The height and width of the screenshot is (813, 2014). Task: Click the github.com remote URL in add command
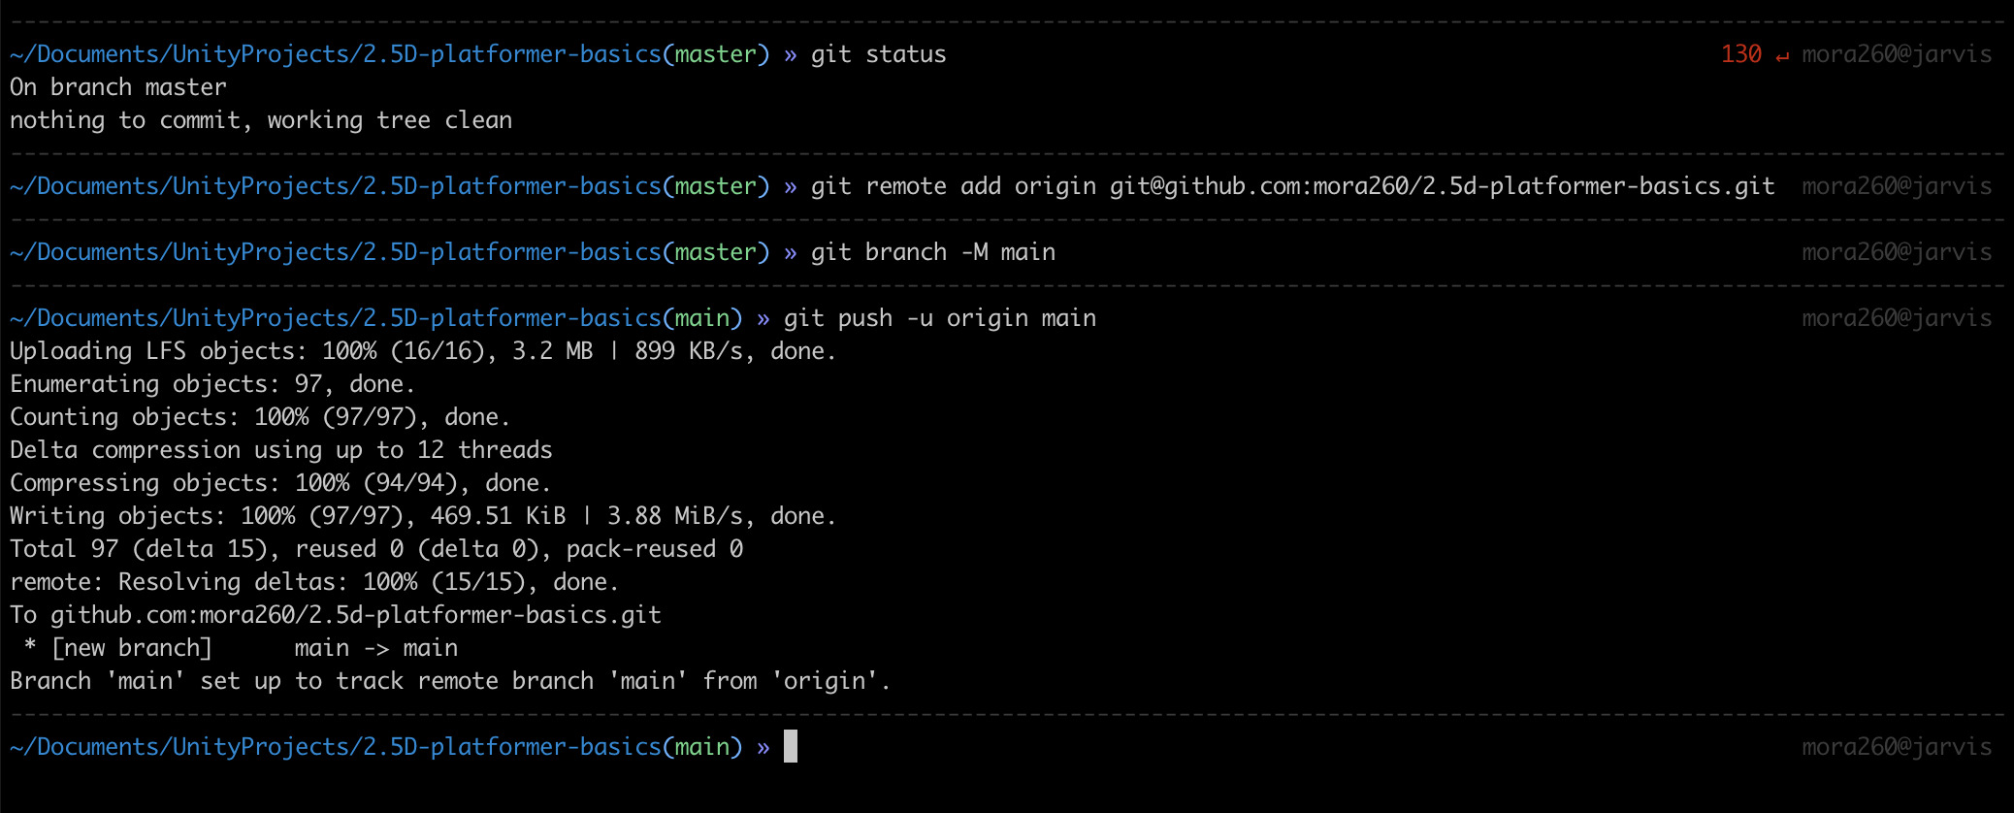1442,186
